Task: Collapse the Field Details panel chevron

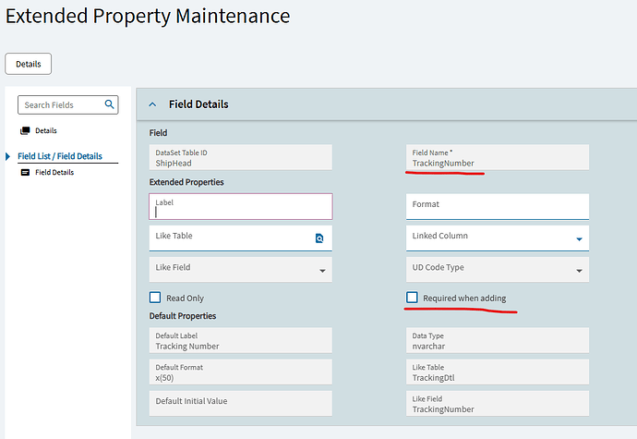Action: tap(152, 104)
